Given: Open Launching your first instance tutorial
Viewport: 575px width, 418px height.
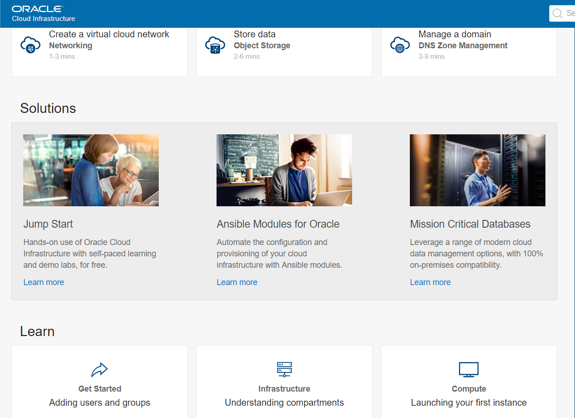Looking at the screenshot, I should click(469, 403).
